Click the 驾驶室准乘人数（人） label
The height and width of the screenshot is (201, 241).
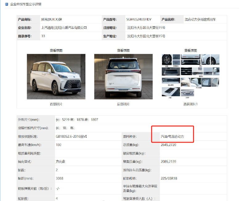[139, 199]
